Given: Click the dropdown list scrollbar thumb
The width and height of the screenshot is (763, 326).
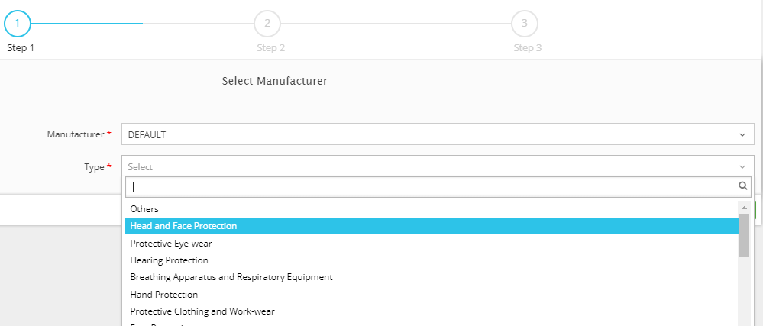Looking at the screenshot, I should (744, 235).
